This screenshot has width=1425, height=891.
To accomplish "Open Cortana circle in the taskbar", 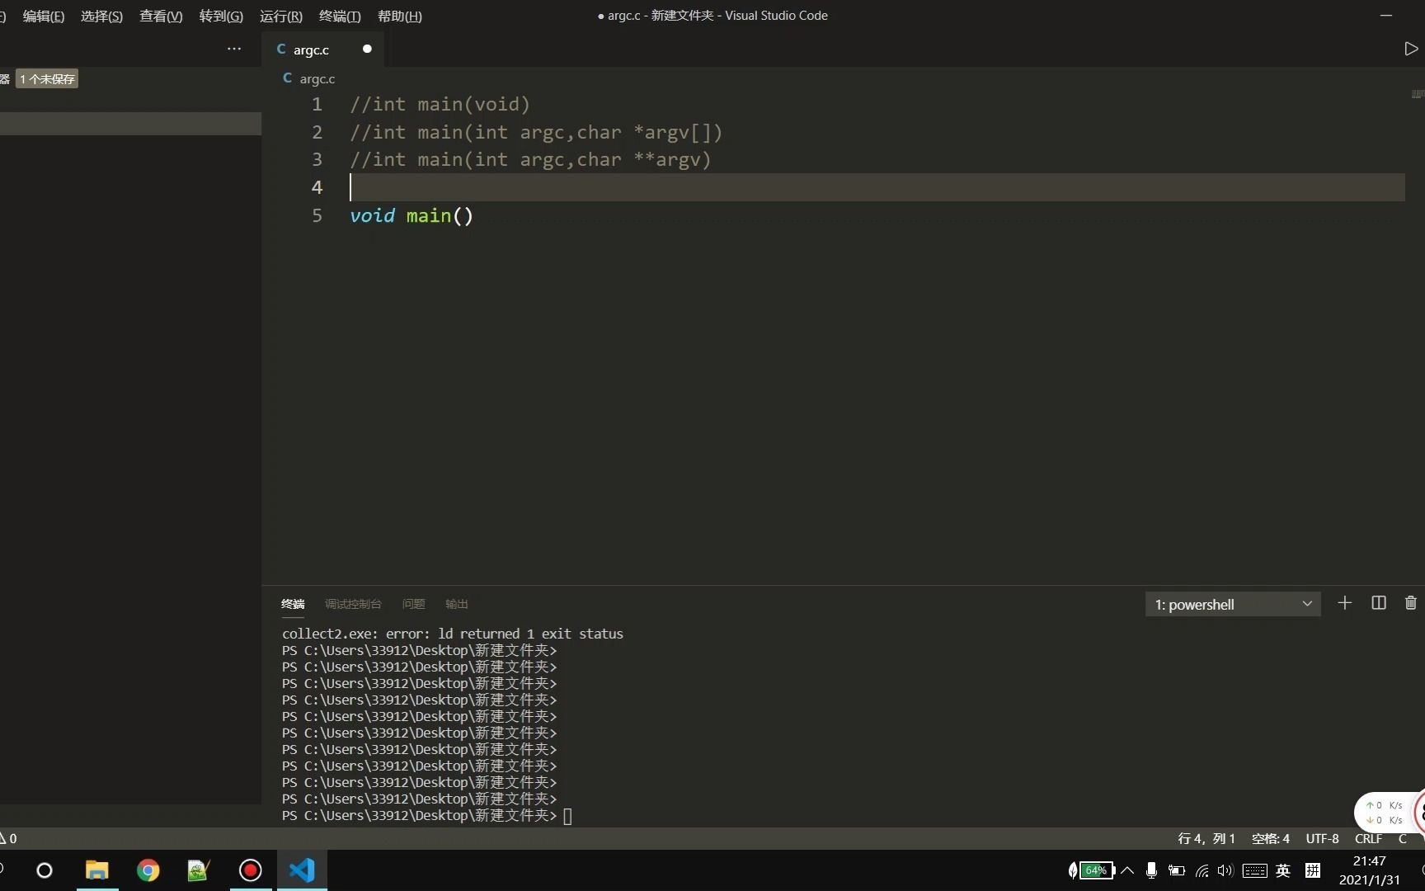I will (45, 870).
